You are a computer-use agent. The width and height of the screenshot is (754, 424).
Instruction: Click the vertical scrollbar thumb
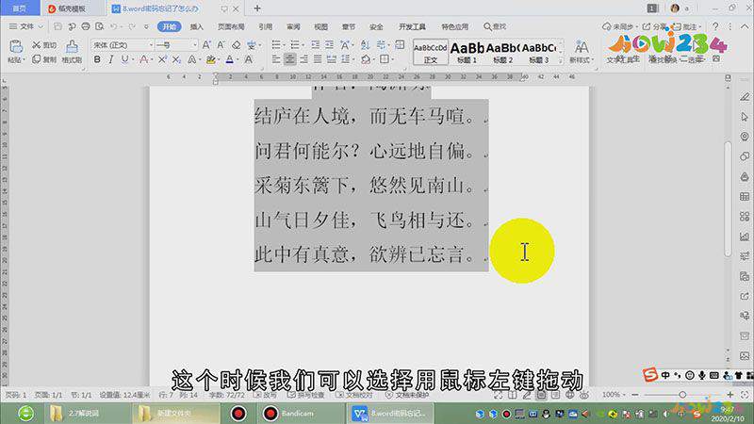[x=728, y=199]
